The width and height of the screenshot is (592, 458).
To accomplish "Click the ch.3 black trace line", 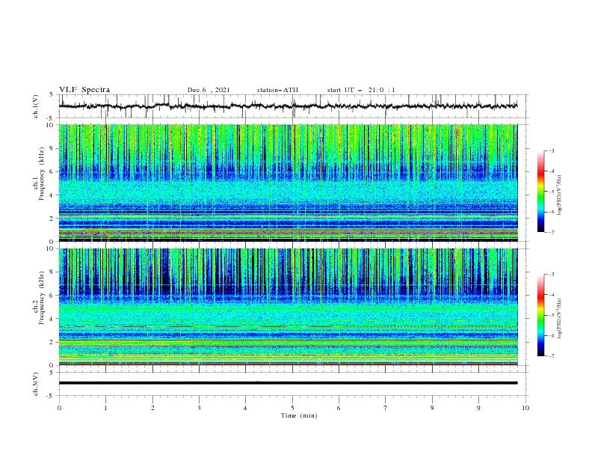I will coord(288,383).
